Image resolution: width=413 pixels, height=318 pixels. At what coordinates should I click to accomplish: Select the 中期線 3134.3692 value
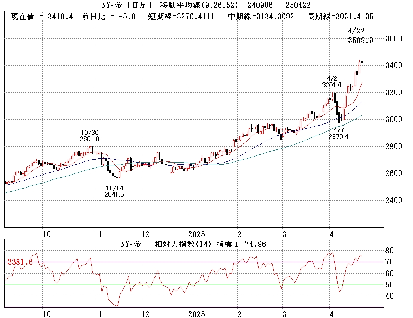(x=261, y=17)
